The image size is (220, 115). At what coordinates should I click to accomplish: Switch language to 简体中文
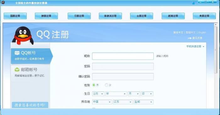click(178, 33)
